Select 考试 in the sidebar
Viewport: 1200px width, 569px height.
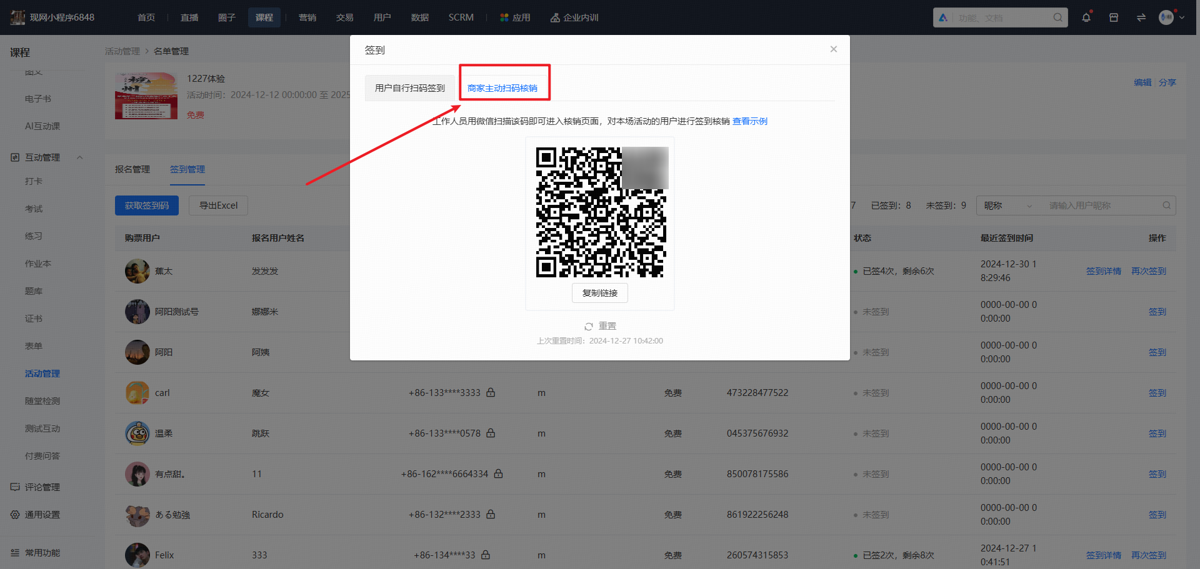[x=34, y=209]
